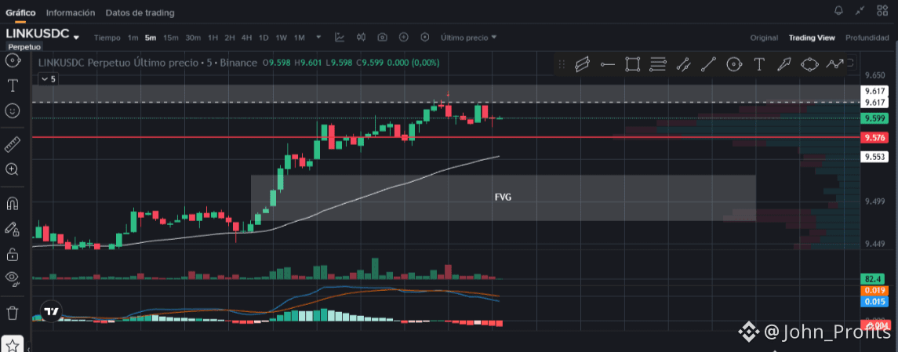The height and width of the screenshot is (352, 898).
Task: Select the ellipse shape drawing tool
Action: 809,64
